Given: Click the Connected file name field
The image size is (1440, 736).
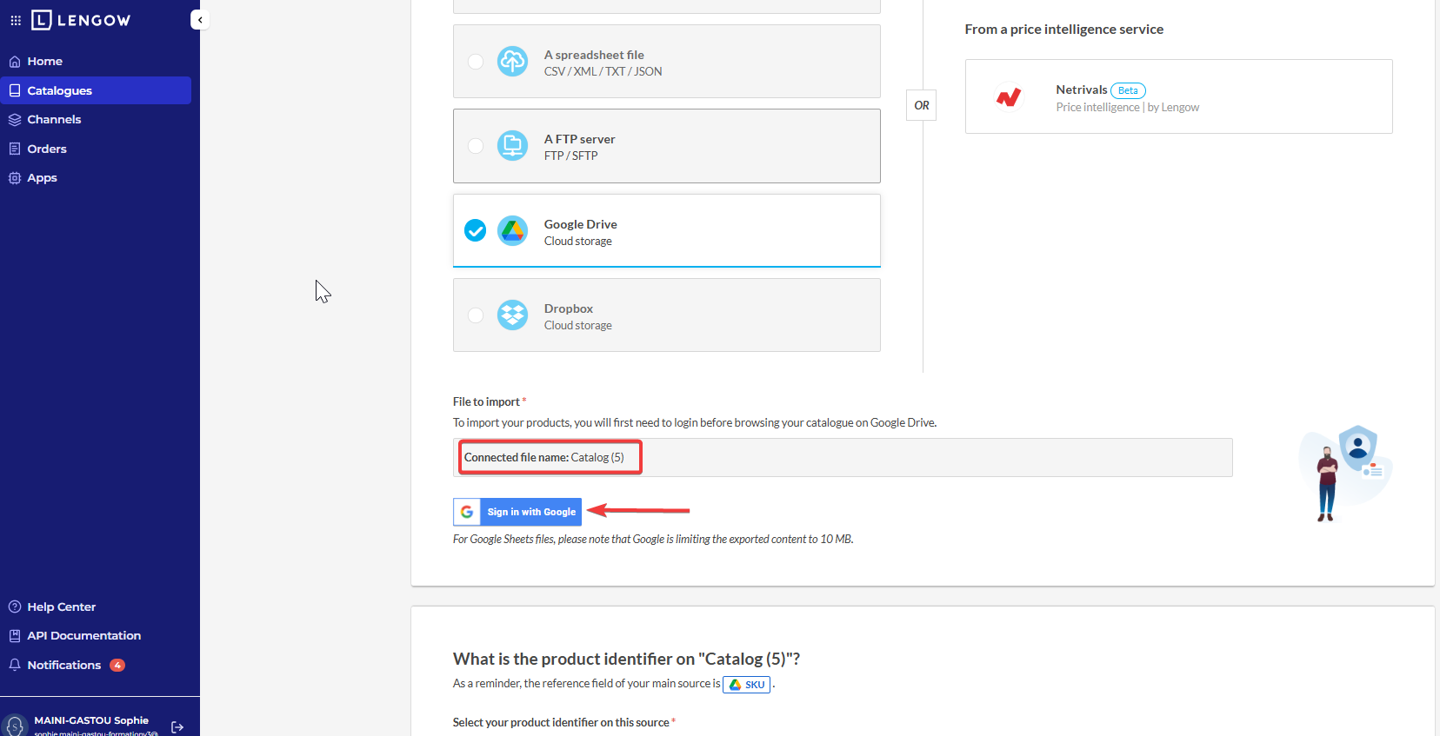Looking at the screenshot, I should pyautogui.click(x=842, y=458).
